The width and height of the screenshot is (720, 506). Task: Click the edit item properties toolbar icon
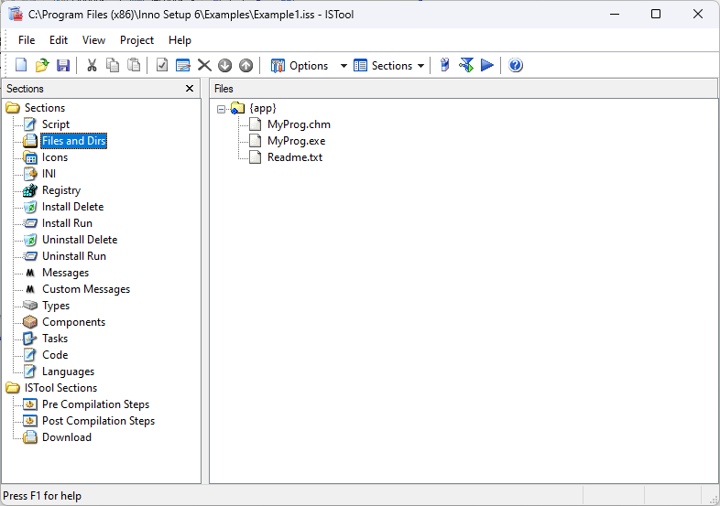[x=183, y=65]
